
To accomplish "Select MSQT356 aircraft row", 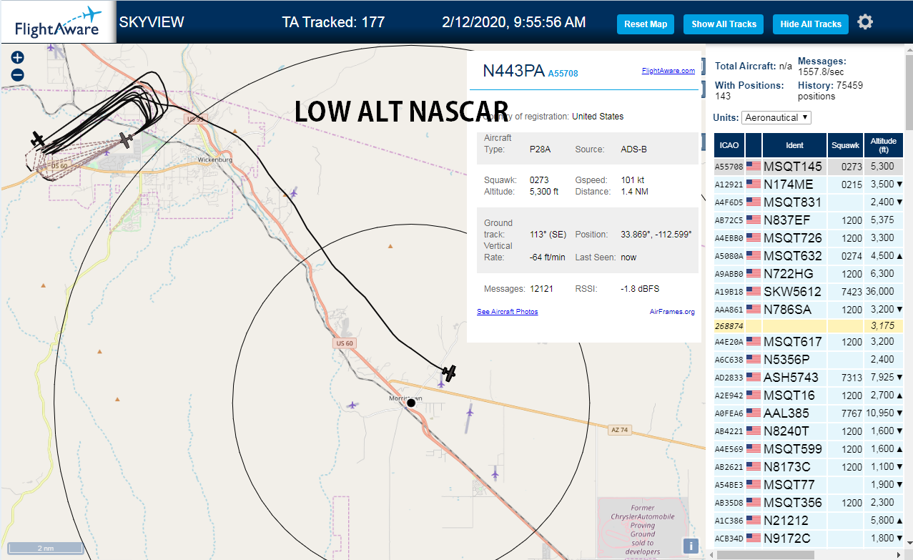I will (809, 503).
